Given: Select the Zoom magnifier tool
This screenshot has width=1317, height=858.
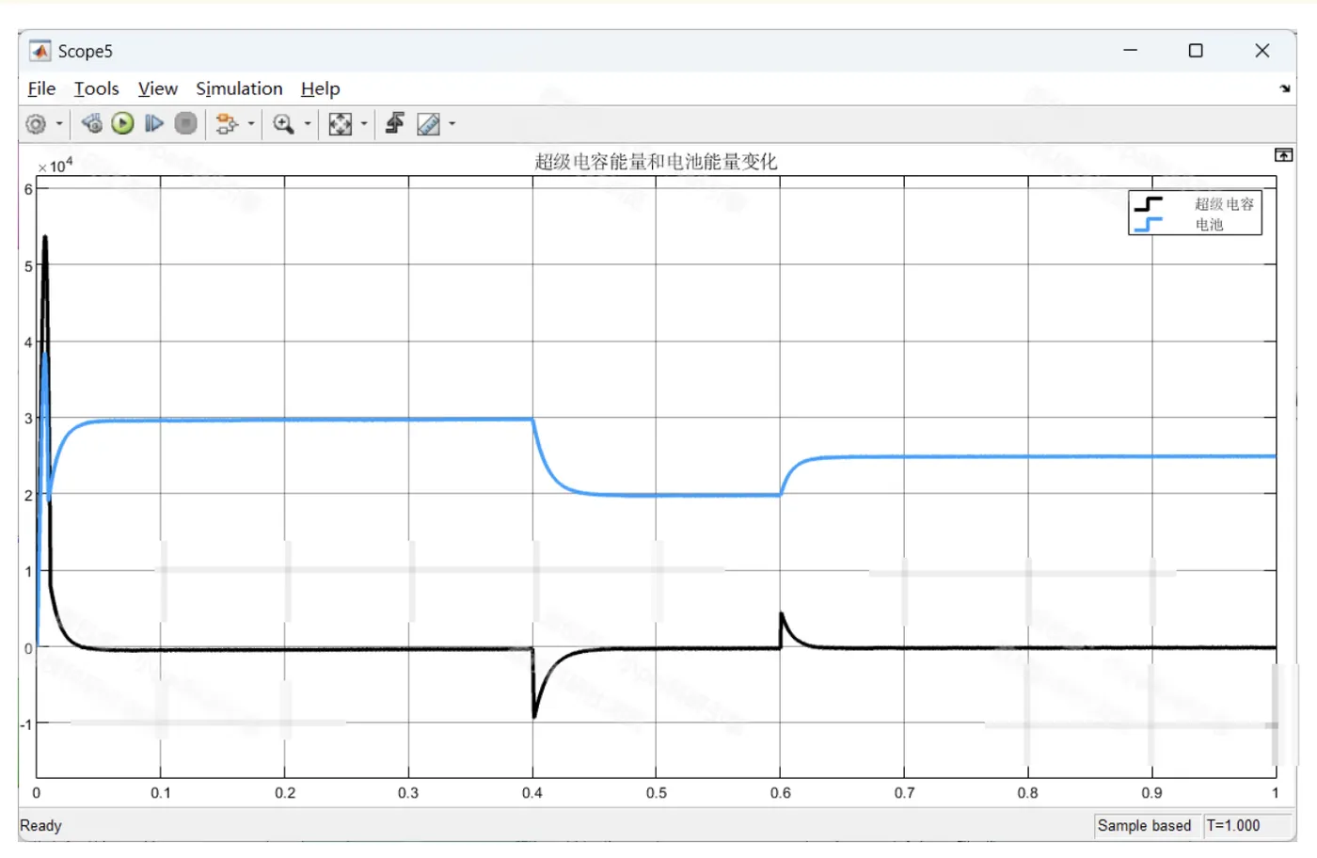Looking at the screenshot, I should tap(283, 124).
